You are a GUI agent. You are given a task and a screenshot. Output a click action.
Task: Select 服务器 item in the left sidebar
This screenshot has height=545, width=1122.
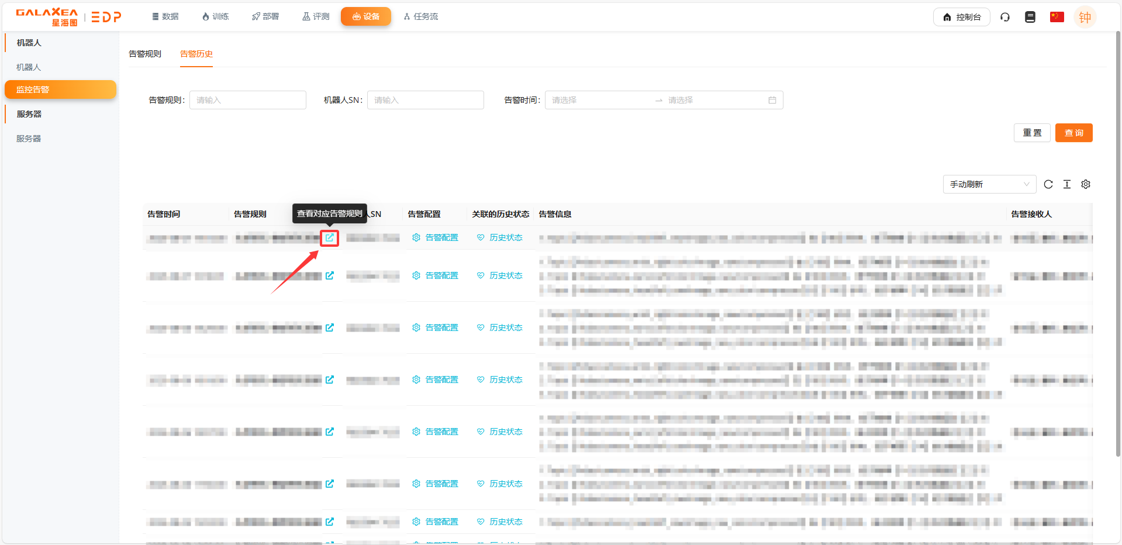29,139
